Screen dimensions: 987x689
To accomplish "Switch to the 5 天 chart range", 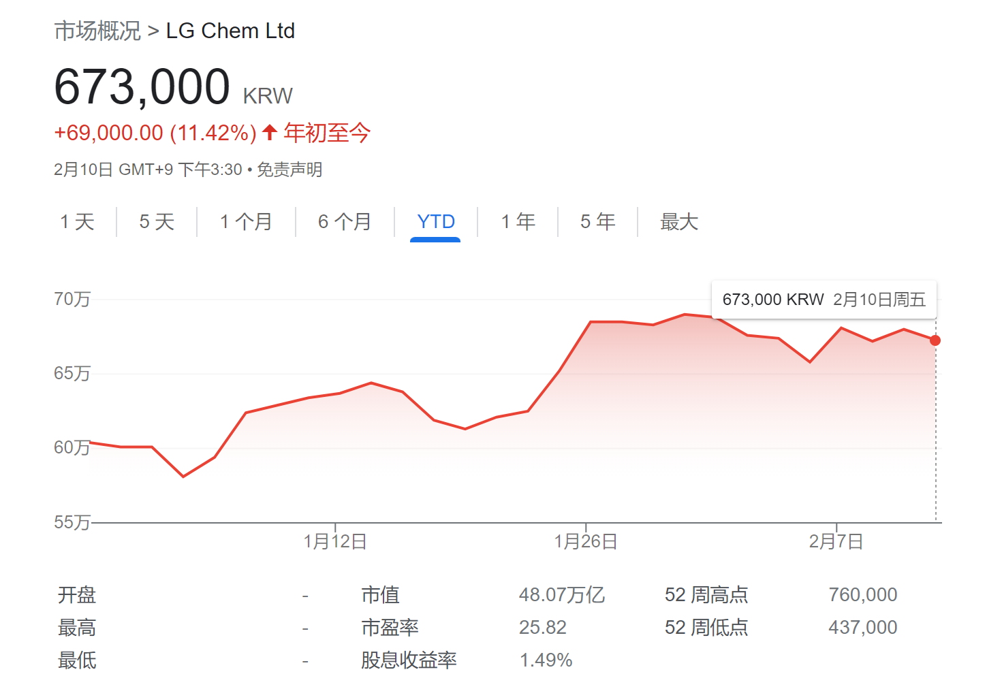I will 157,222.
